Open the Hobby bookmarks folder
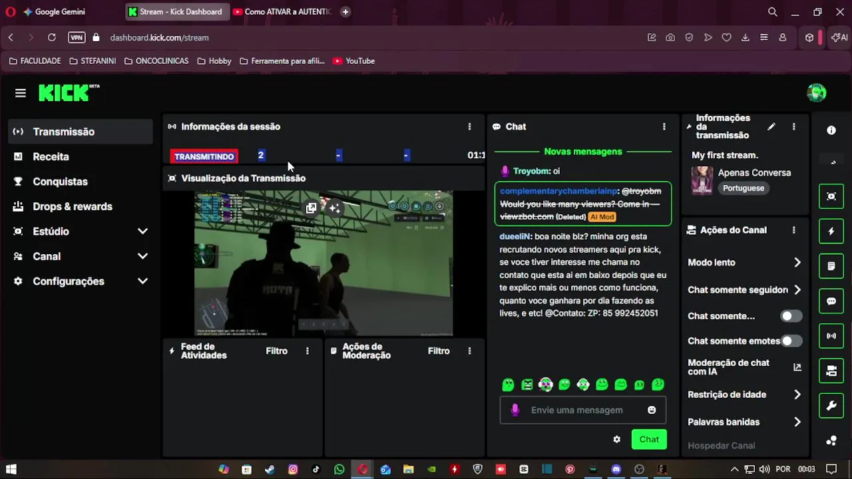The height and width of the screenshot is (479, 852). pyautogui.click(x=214, y=61)
